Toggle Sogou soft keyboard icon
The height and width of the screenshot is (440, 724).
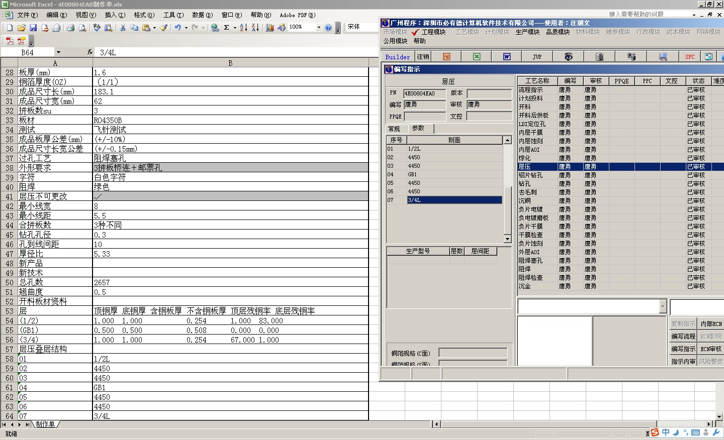[695, 432]
